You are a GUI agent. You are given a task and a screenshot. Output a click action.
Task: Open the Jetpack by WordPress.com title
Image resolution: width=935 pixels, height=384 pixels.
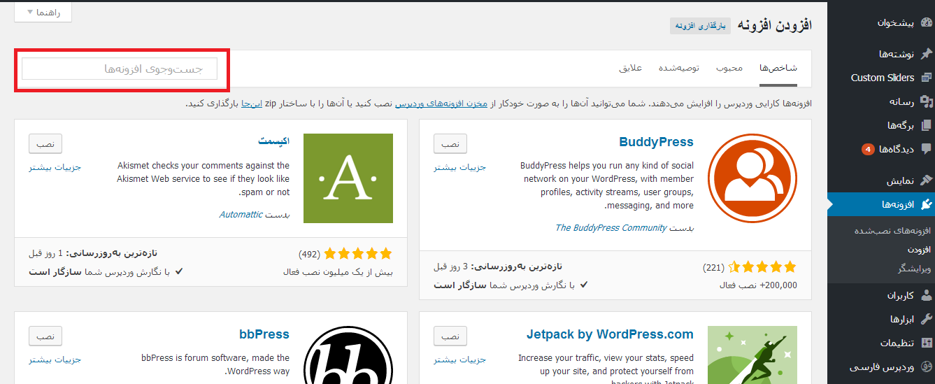click(610, 334)
